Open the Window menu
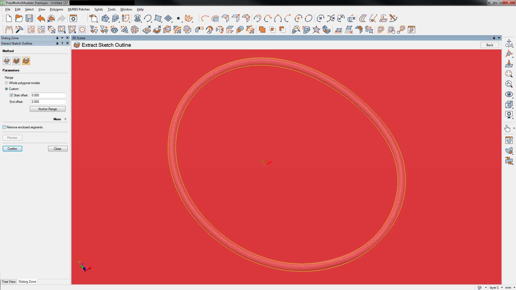The image size is (516, 290). [126, 9]
